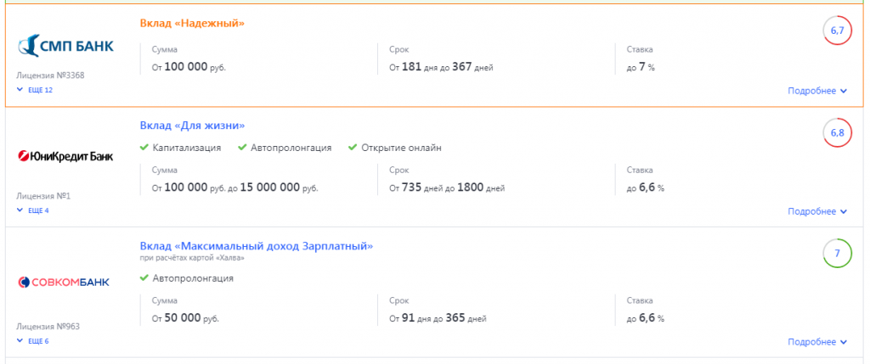Click the ЮниКредит Банк logo
The height and width of the screenshot is (364, 870).
pos(65,156)
